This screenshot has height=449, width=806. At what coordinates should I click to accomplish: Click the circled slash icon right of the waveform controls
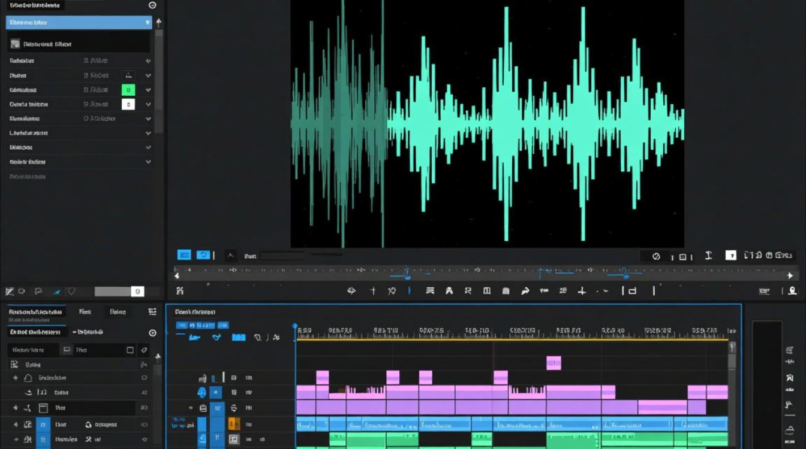coord(656,256)
